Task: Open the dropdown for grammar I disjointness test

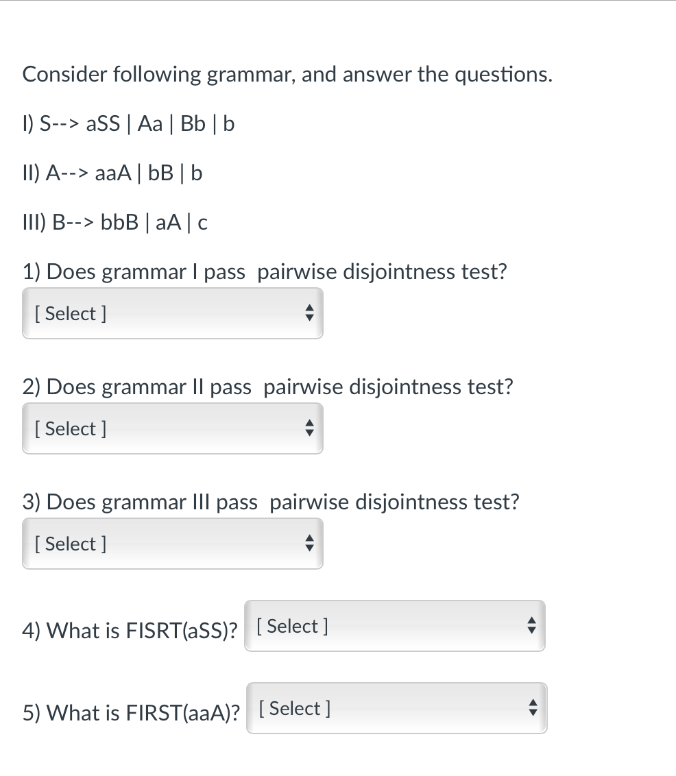Action: pyautogui.click(x=171, y=313)
